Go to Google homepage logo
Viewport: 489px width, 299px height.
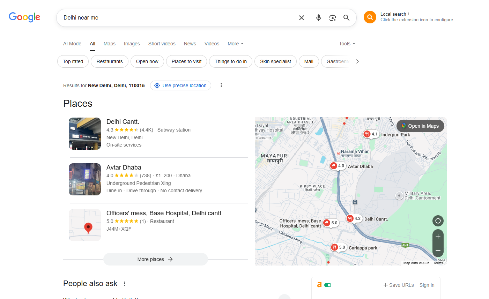pos(24,17)
